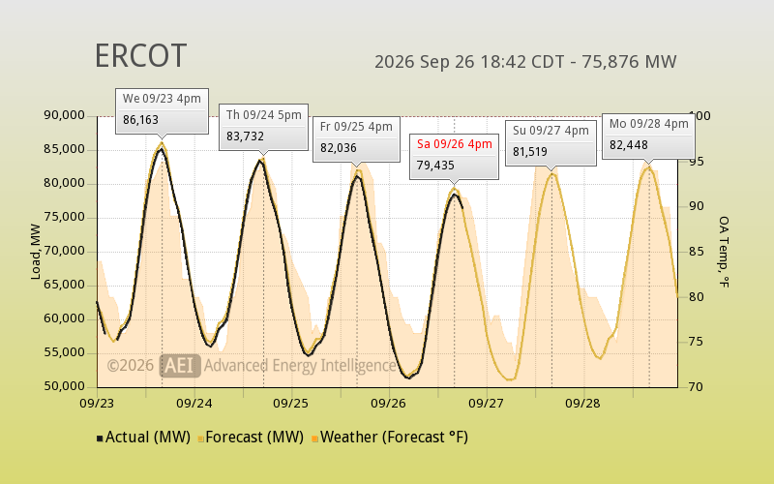Click the AEI logo watermark

click(180, 366)
